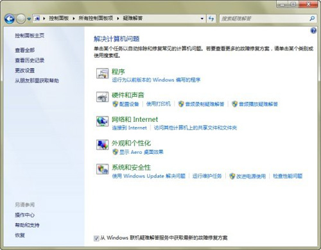Screen dimensions: 321x250
Task: Click the Back navigation arrow button
Action: (x=10, y=19)
